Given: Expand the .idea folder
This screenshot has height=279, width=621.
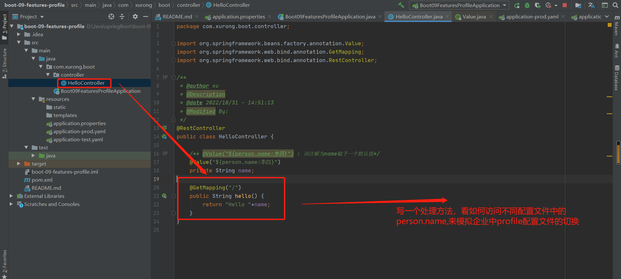Looking at the screenshot, I should tap(19, 34).
